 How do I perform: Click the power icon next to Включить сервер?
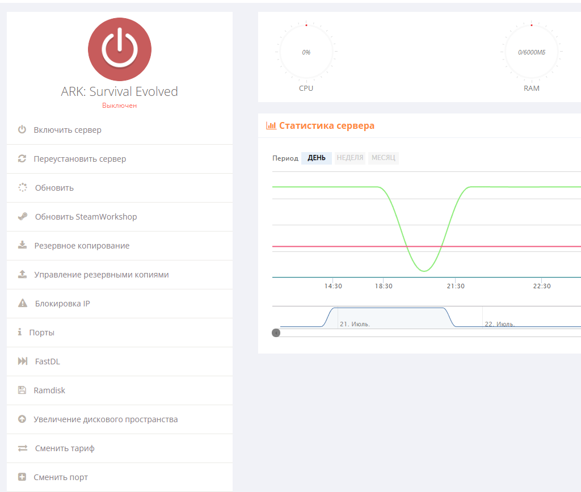(22, 129)
